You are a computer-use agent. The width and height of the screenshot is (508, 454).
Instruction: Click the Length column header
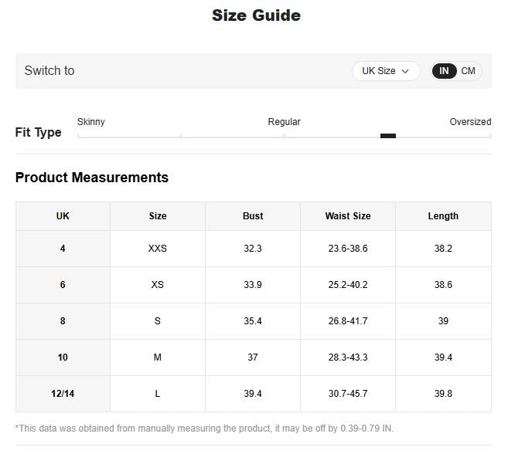coord(443,216)
